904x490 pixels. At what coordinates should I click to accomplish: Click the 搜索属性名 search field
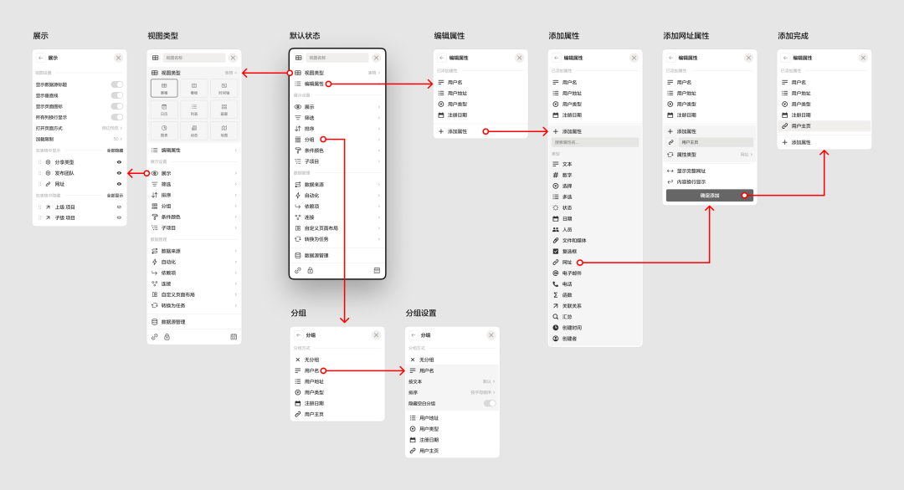coord(594,142)
